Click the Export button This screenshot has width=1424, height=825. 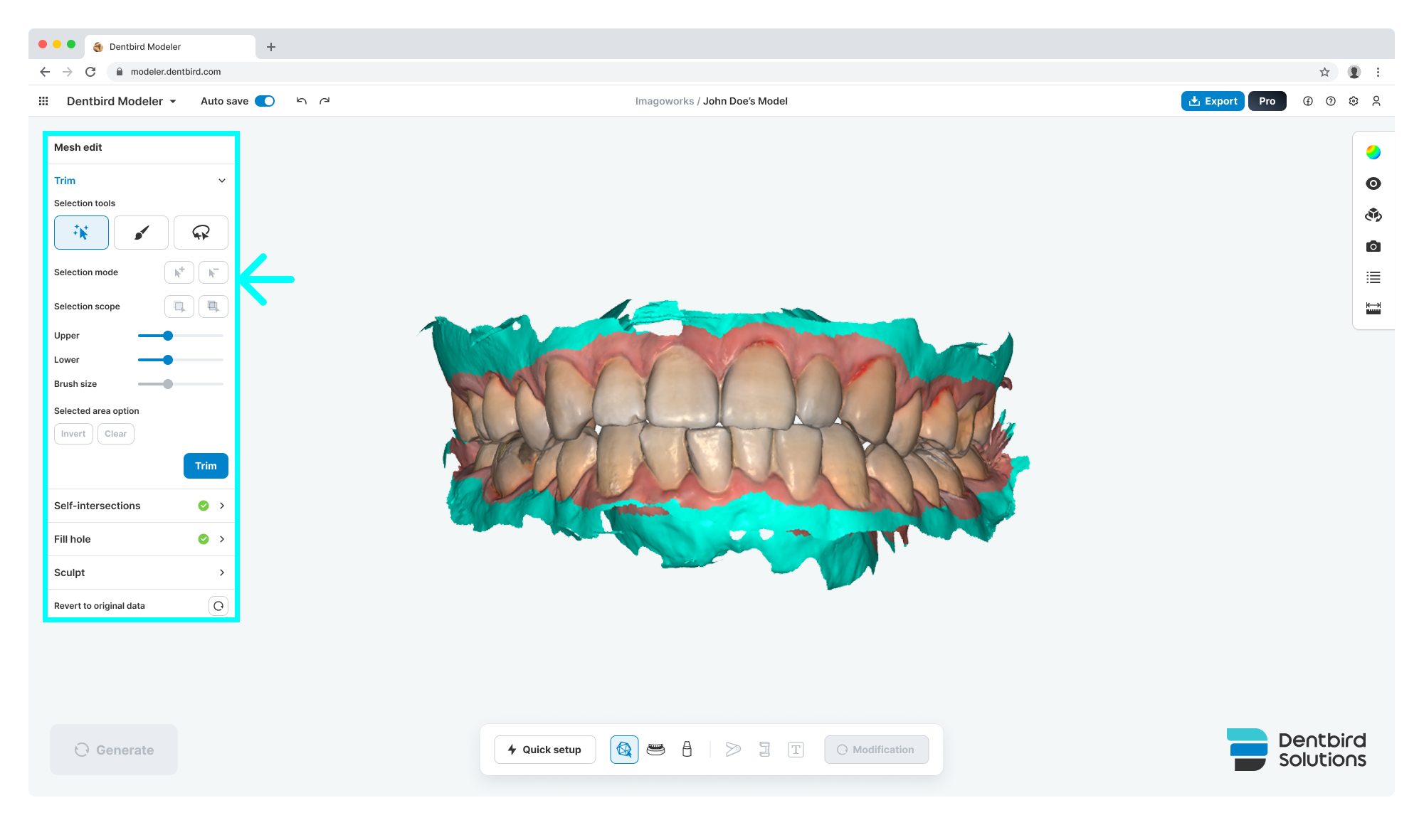(x=1213, y=101)
